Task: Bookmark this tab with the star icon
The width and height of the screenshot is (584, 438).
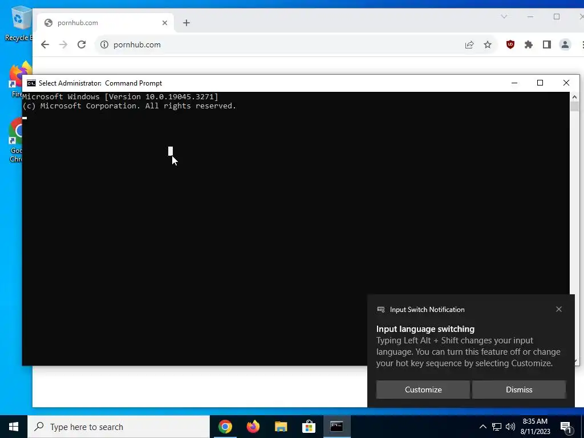Action: click(488, 44)
